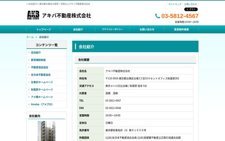
Task: Click the X ポスト share button
Action: coord(191,10)
